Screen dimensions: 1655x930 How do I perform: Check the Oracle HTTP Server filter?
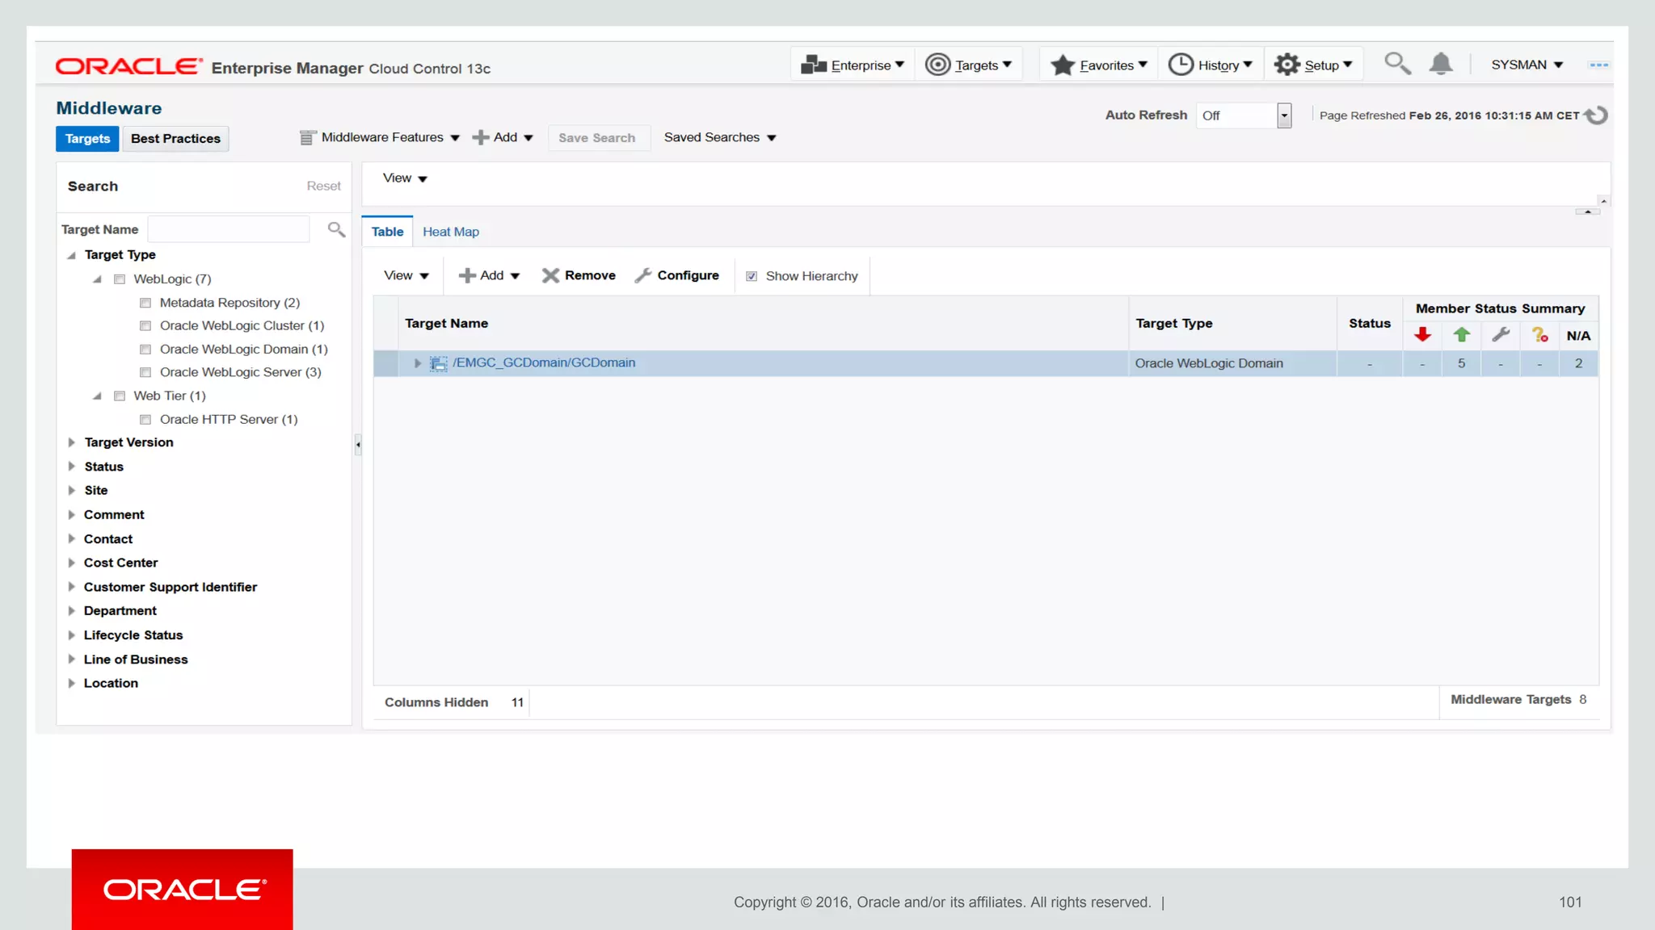click(x=145, y=420)
